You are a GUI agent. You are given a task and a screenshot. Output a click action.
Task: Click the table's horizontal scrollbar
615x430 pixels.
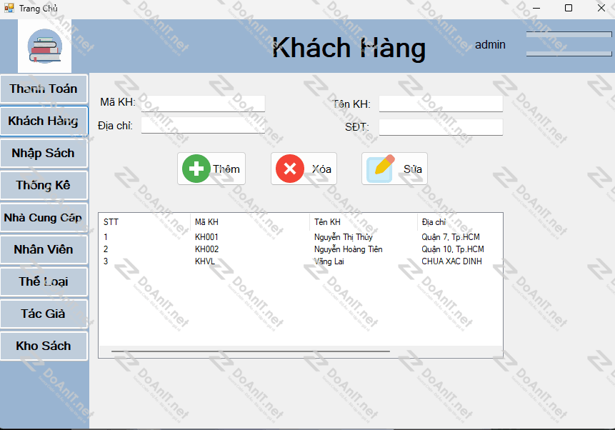point(250,351)
